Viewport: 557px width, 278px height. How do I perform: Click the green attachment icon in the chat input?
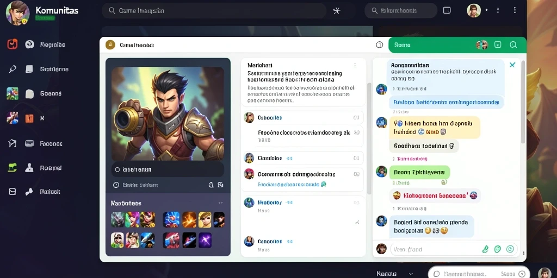pos(485,249)
